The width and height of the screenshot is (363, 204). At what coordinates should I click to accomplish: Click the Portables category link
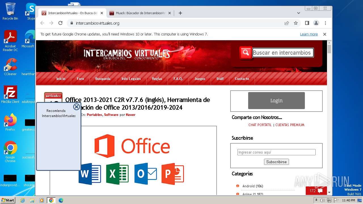[x=94, y=115]
